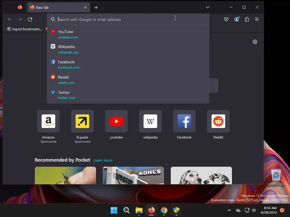Click the youtube.com URL text
This screenshot has height=217, width=290.
[68, 37]
